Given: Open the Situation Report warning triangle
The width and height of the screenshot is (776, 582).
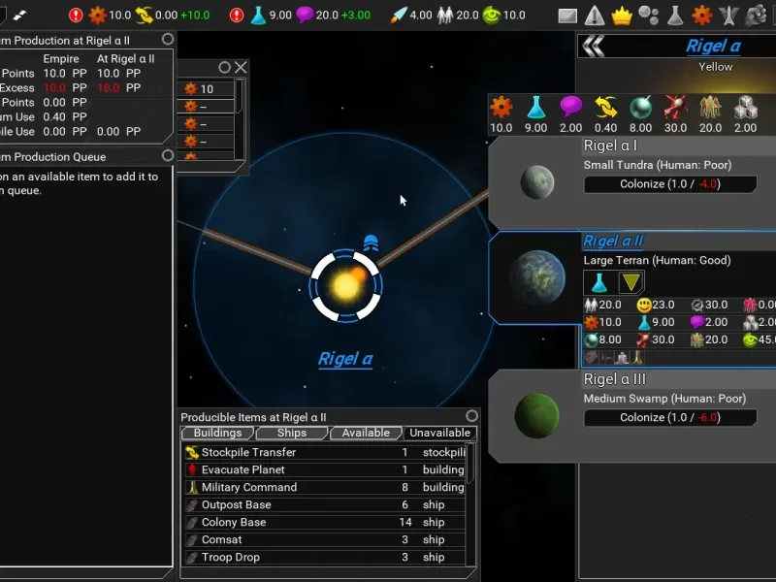Looking at the screenshot, I should pyautogui.click(x=595, y=16).
